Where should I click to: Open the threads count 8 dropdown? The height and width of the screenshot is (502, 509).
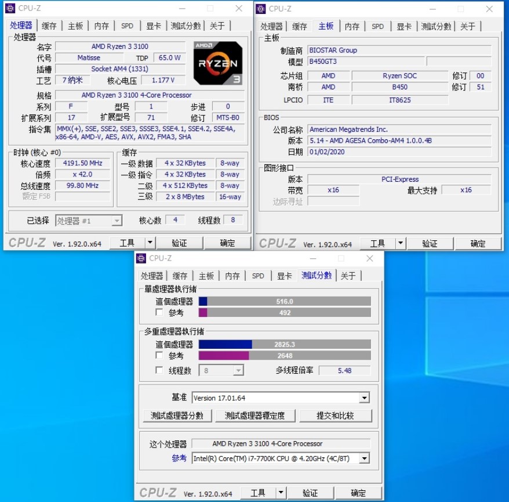(221, 370)
